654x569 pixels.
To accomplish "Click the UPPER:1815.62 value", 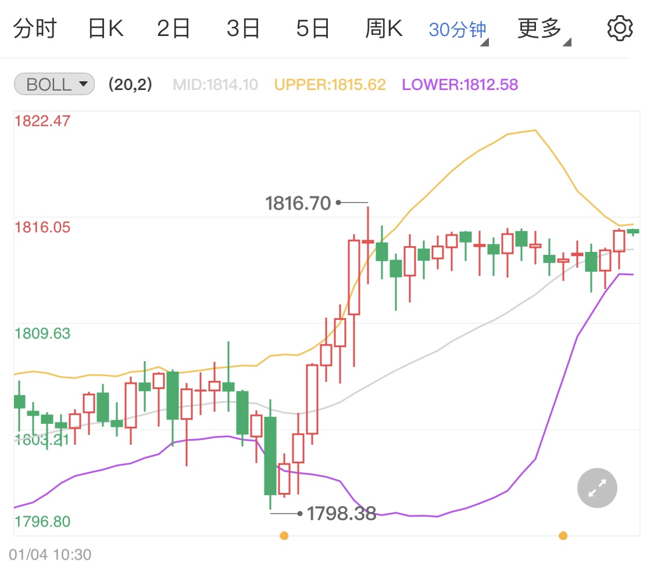I will (x=330, y=85).
